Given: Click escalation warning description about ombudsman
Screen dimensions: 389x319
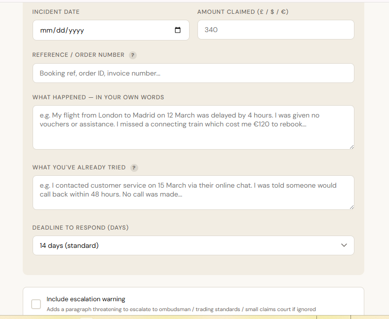Looking at the screenshot, I should tap(181, 310).
